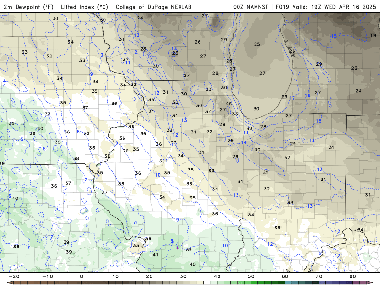Click the dewpoint value 41 on map

coord(156,255)
